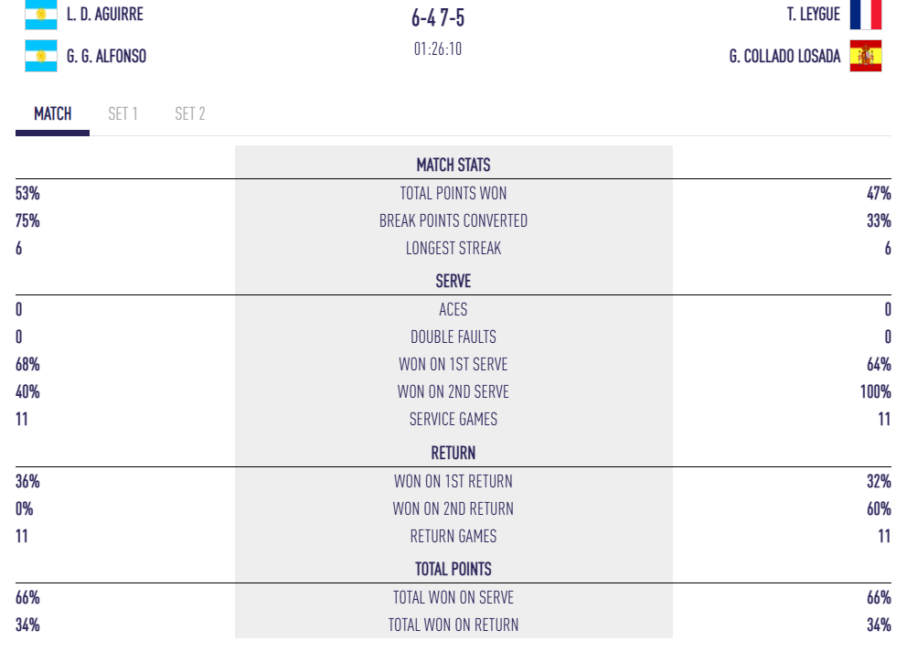907x652 pixels.
Task: Click Argentina flag beside G. G. Alfonso
Action: 40,56
